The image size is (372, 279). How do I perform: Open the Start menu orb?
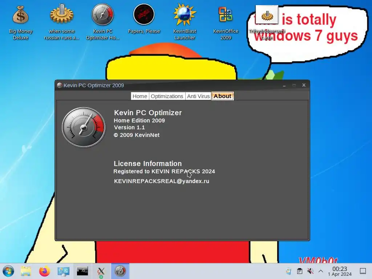click(8, 271)
